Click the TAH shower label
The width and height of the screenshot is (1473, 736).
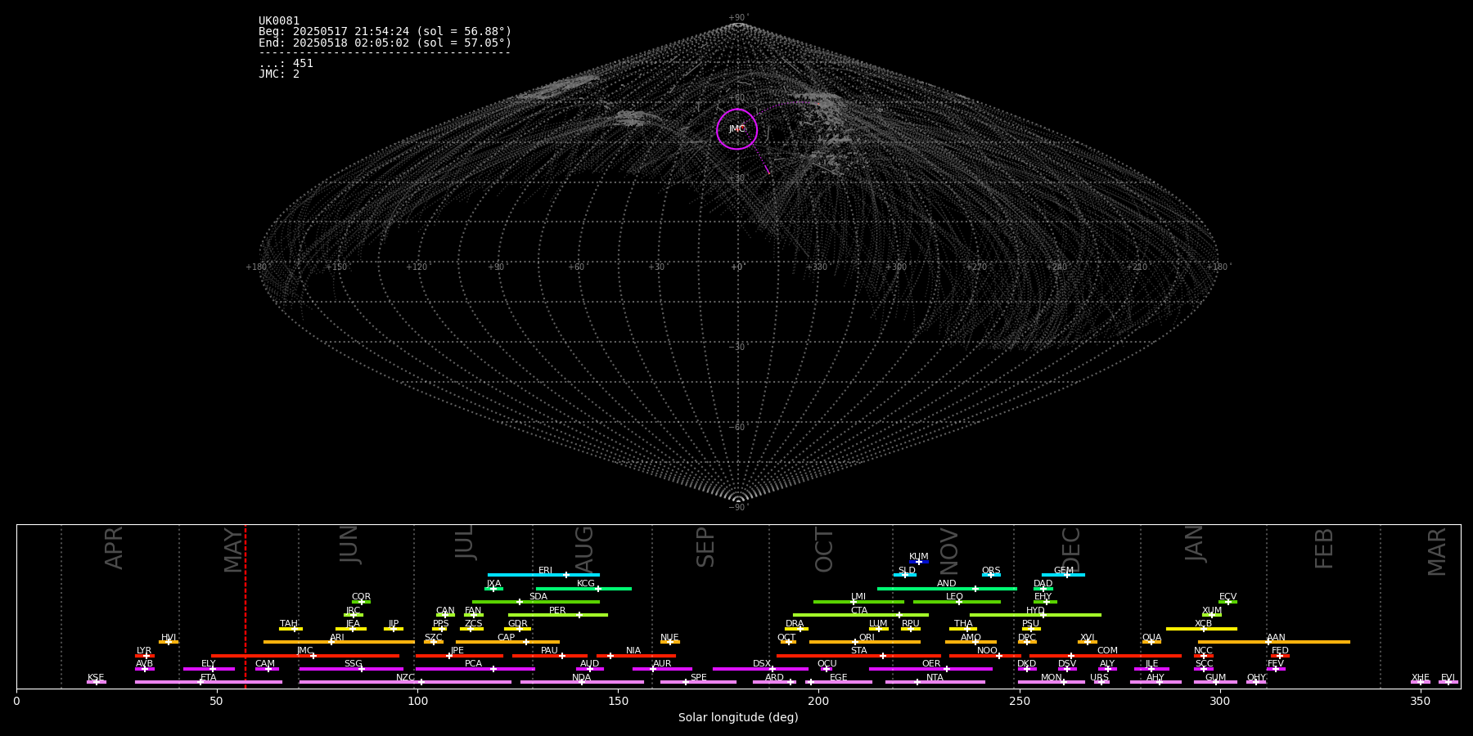pyautogui.click(x=289, y=624)
